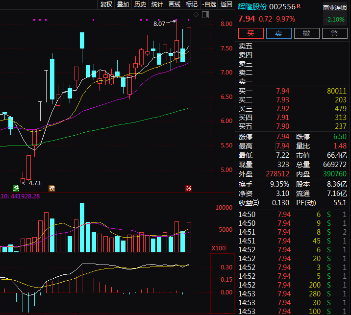Click the 换手 value 9.35%

coord(279,184)
